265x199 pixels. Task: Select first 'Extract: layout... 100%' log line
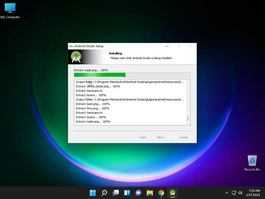(x=91, y=95)
